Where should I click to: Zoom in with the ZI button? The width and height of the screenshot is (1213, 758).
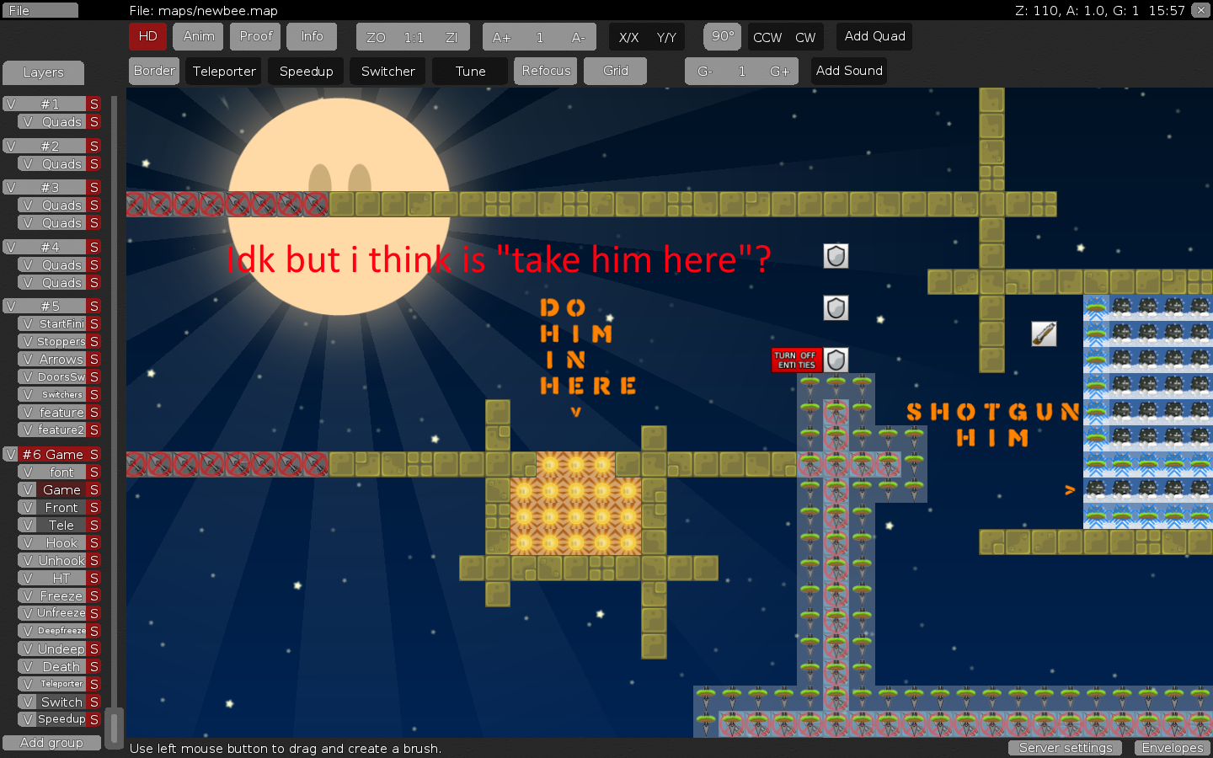point(452,38)
